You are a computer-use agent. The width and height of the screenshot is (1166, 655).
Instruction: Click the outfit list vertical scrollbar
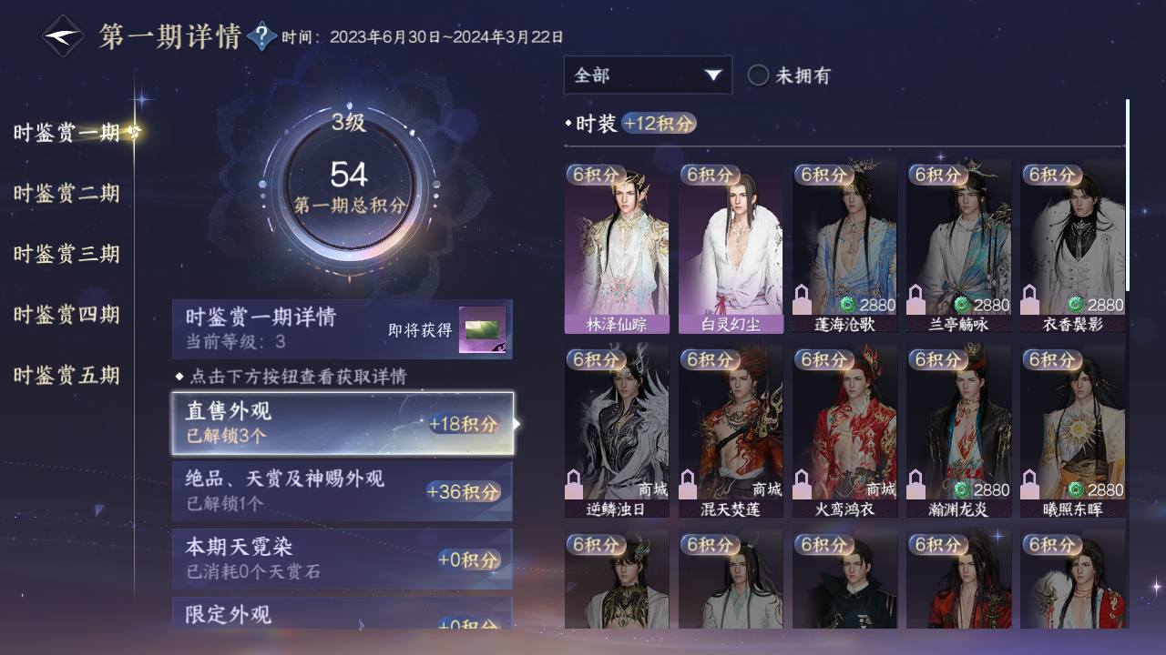[1128, 196]
